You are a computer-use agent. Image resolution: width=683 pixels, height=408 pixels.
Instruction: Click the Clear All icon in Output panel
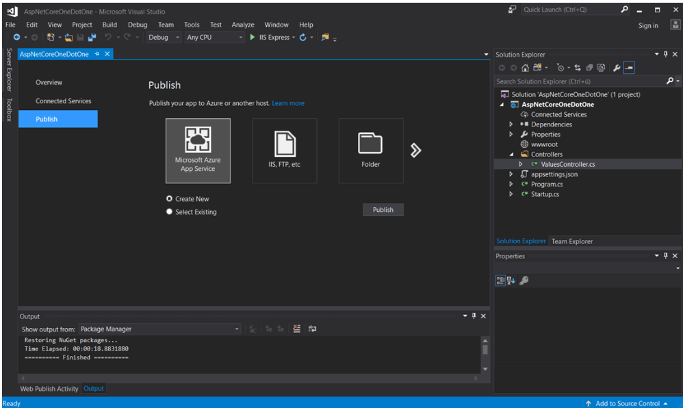pos(296,329)
